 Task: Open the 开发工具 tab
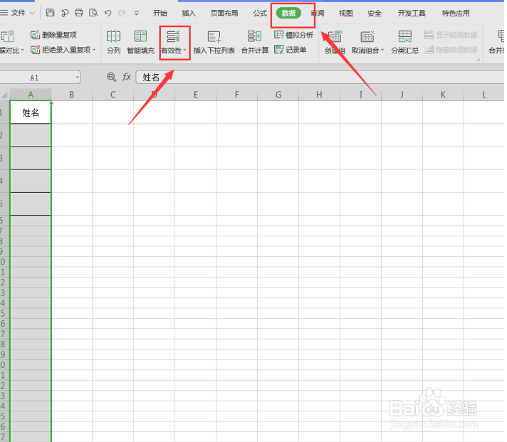tap(412, 14)
